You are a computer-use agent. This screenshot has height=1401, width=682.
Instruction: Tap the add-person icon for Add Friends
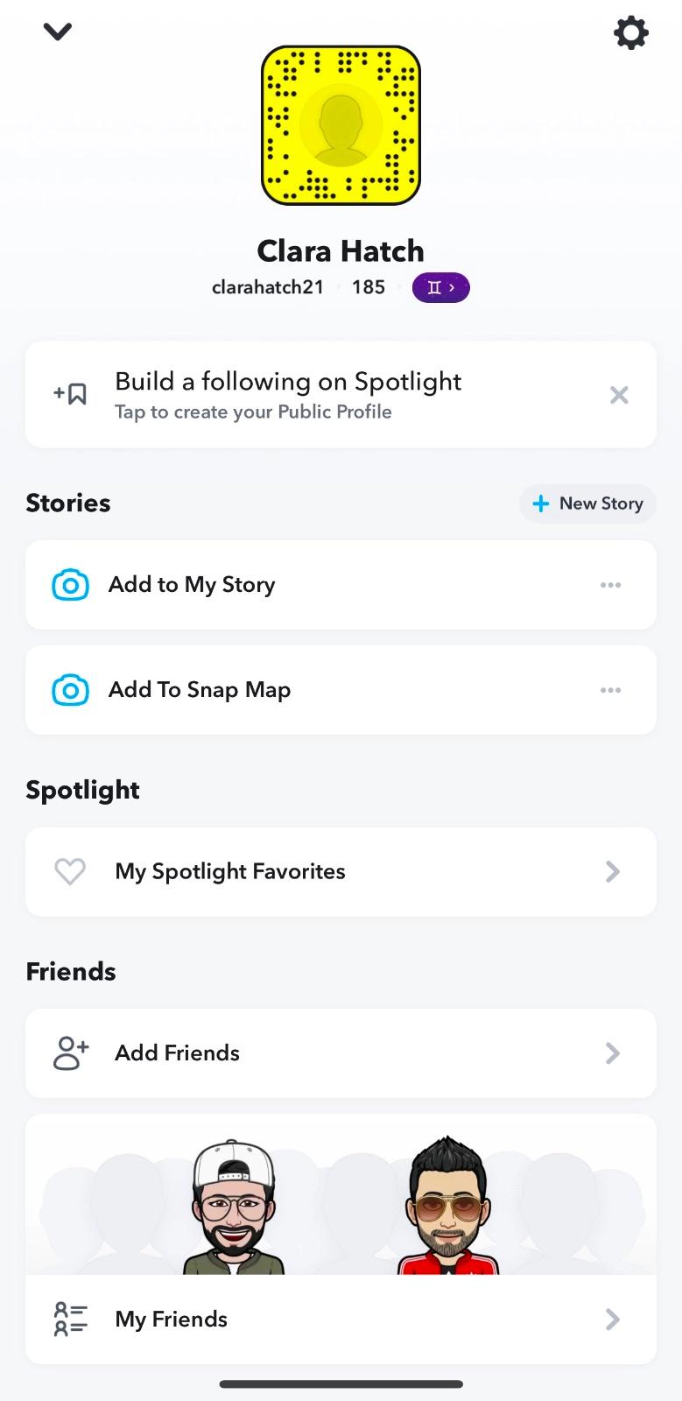[x=71, y=1053]
